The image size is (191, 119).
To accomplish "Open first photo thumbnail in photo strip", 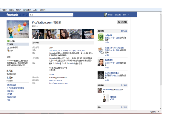I will 38,34.
